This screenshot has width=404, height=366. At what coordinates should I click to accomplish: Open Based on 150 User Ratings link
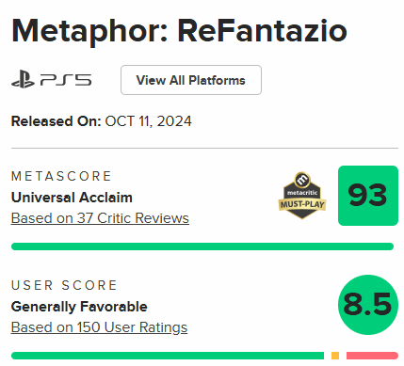click(99, 327)
